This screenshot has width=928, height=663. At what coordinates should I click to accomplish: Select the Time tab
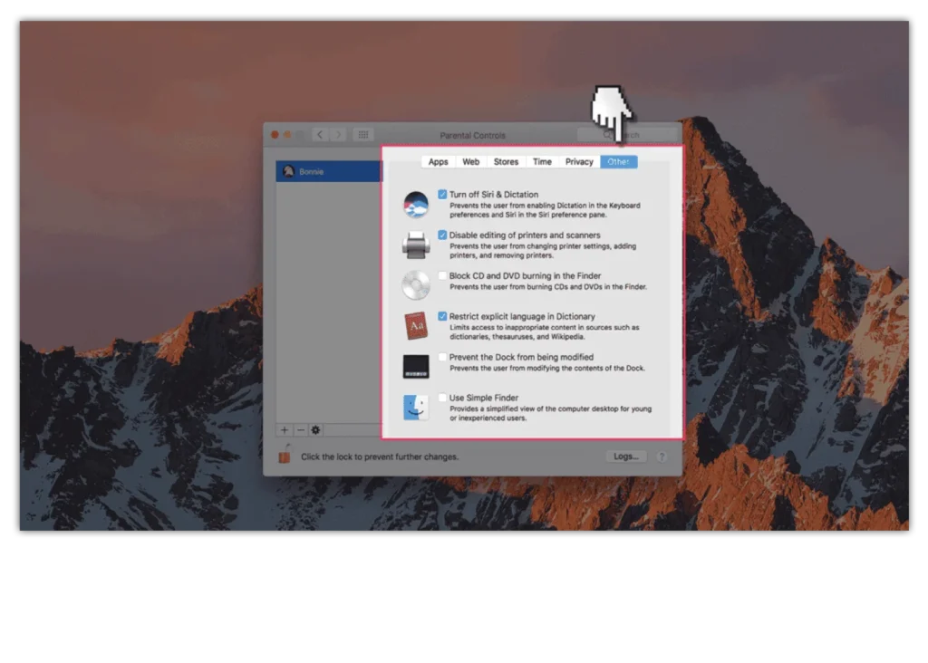542,161
